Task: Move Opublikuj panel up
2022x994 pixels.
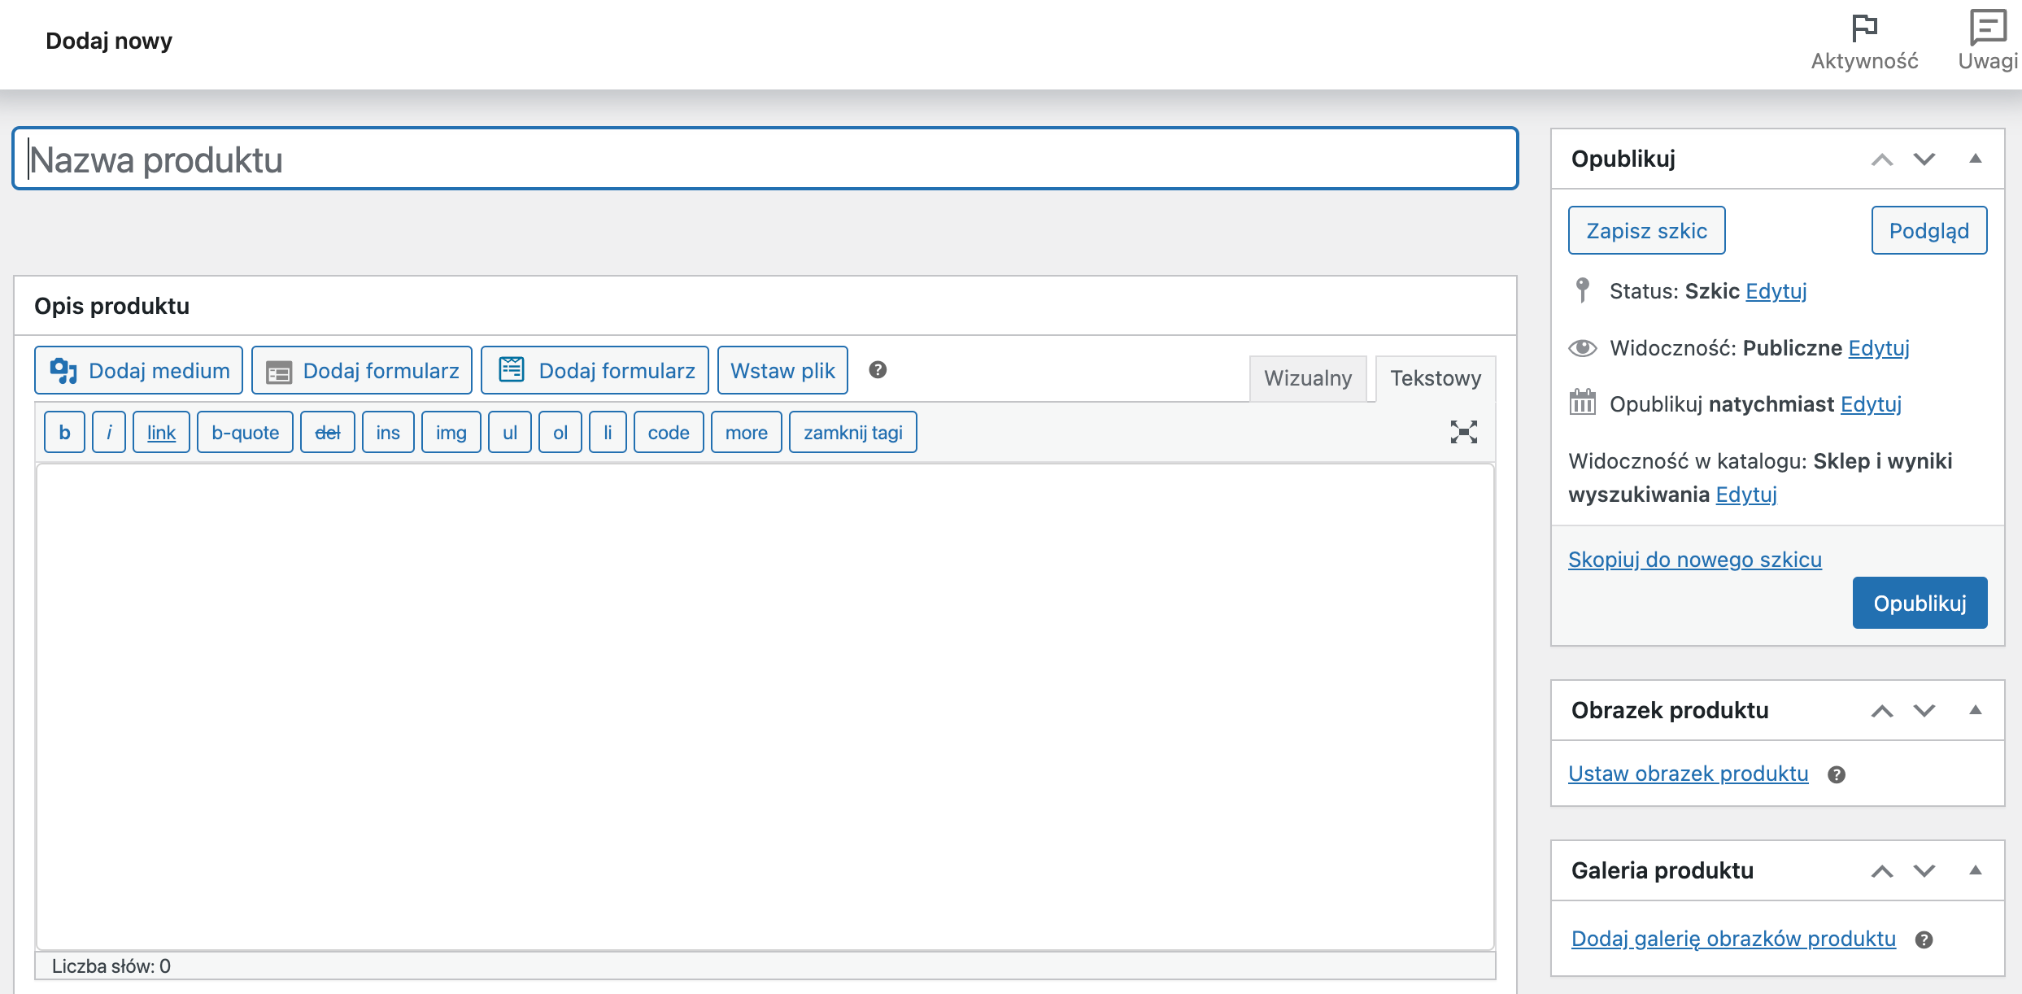Action: coord(1882,159)
